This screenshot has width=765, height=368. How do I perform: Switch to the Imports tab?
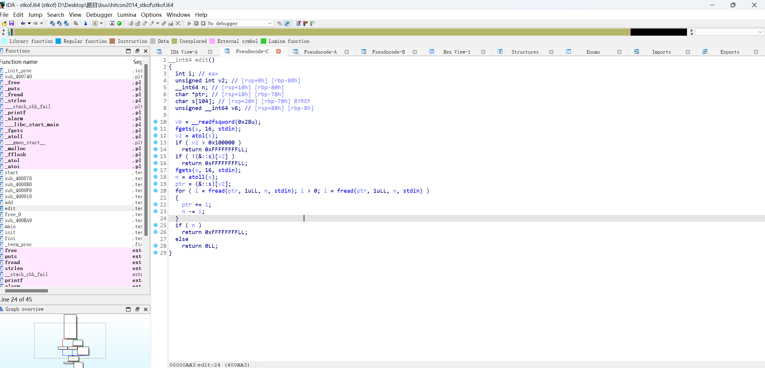coord(661,52)
